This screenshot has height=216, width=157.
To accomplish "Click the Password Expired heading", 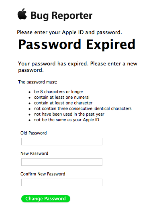I will pyautogui.click(x=77, y=45).
